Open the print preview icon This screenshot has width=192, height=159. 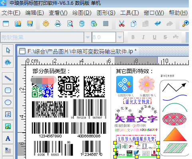70,24
